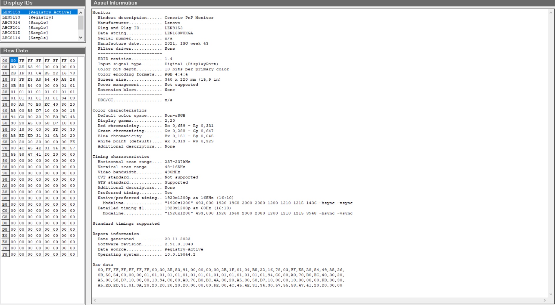The height and width of the screenshot is (305, 555).
Task: Click Asset Information vertical scroll-down arrow
Action: point(551,294)
